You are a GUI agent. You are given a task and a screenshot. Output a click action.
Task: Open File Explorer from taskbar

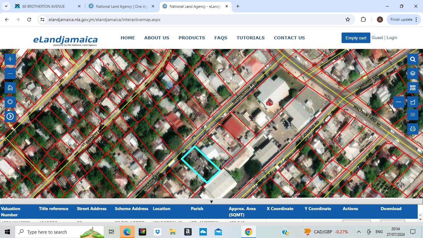coord(173,232)
